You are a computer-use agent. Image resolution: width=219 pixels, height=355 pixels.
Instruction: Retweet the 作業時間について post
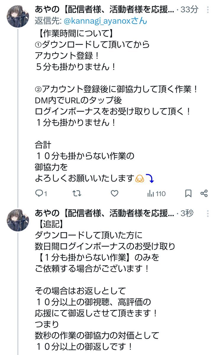pos(77,193)
